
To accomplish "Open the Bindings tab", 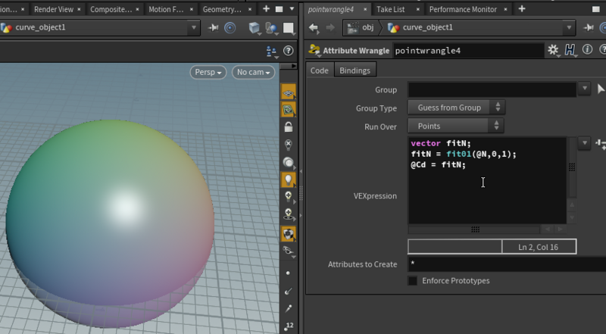I will point(355,70).
